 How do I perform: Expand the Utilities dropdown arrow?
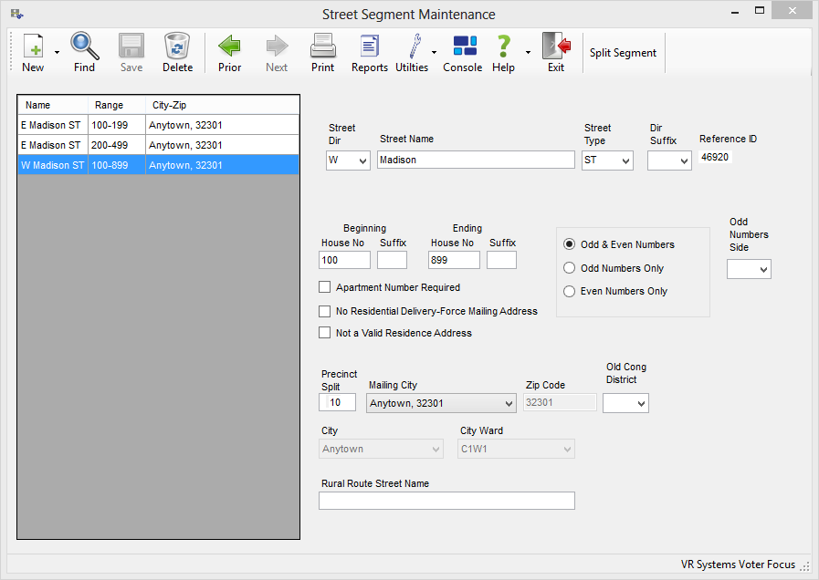click(x=434, y=52)
